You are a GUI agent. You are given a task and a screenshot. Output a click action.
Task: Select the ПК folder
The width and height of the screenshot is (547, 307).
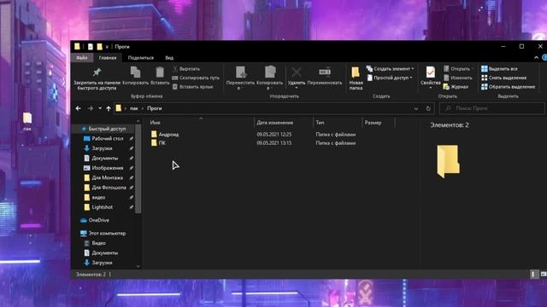(159, 143)
